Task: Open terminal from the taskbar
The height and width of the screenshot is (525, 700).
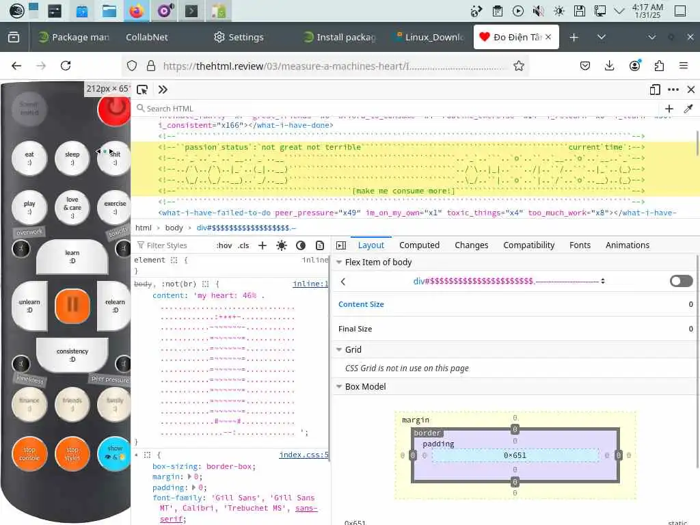Action: (x=191, y=11)
